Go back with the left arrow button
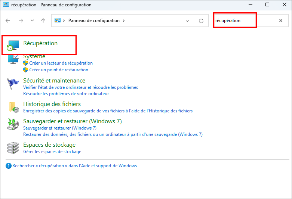The width and height of the screenshot is (292, 199). click(x=8, y=21)
